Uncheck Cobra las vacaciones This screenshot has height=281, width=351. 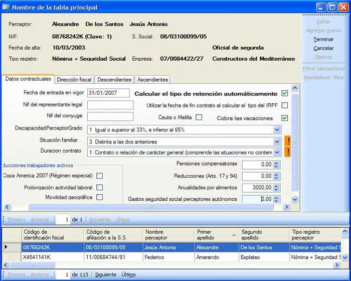pyautogui.click(x=284, y=118)
